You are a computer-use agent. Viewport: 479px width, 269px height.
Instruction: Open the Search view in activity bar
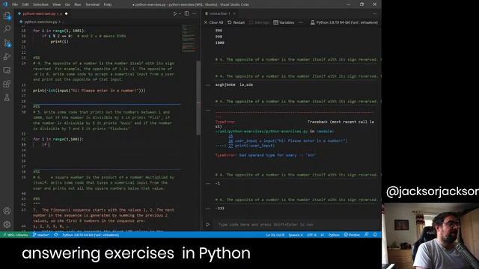click(x=7, y=29)
